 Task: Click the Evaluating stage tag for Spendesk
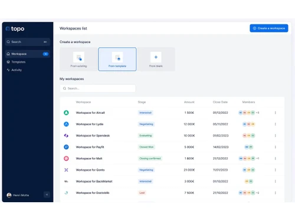(x=146, y=136)
